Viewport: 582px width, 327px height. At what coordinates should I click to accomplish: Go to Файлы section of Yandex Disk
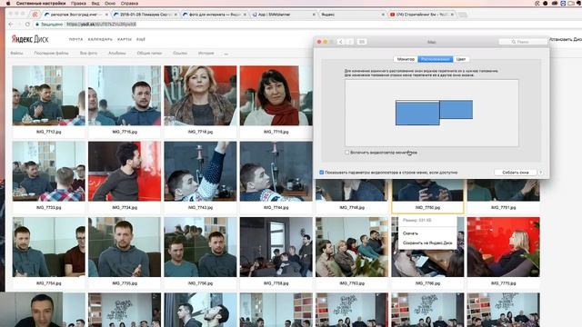(16, 54)
